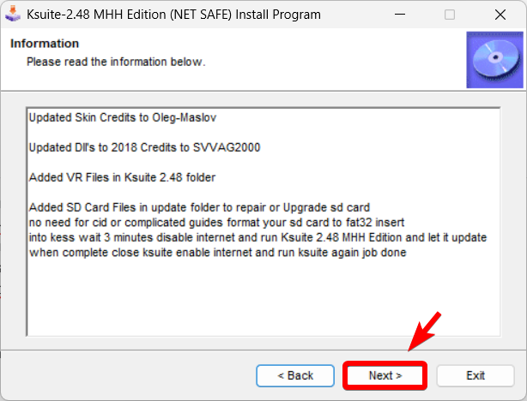The image size is (527, 401).
Task: Close the Ksuite install program window
Action: pyautogui.click(x=498, y=15)
